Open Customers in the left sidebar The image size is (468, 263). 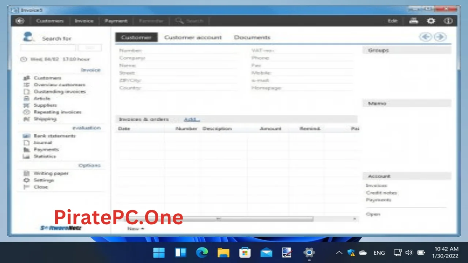47,78
